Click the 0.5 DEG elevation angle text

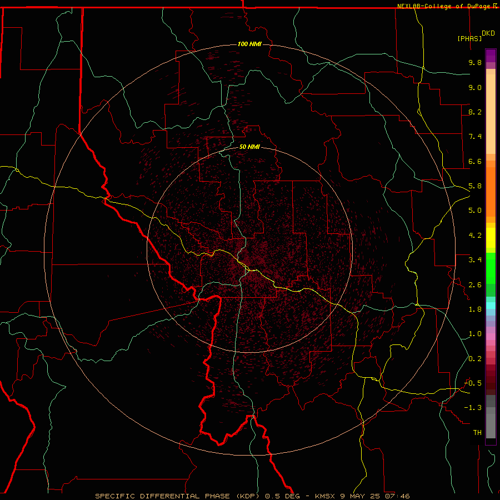coord(283,496)
